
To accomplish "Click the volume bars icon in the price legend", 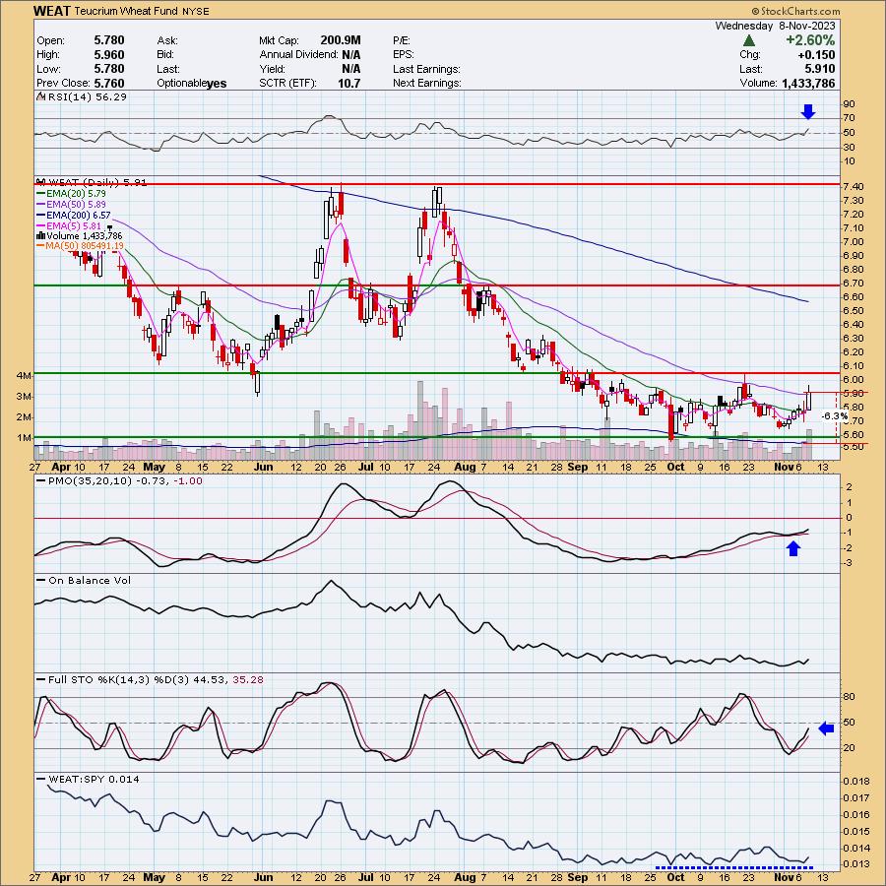I will click(x=40, y=235).
